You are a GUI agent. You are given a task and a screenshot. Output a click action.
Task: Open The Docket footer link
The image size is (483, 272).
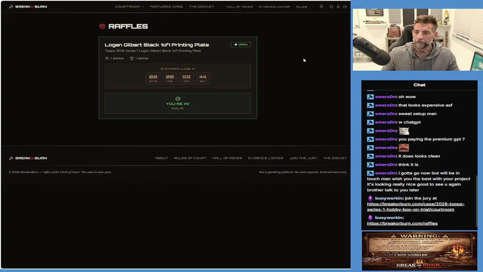click(x=335, y=158)
